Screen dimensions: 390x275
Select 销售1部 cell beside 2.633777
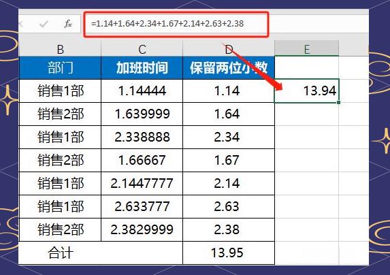coord(60,206)
